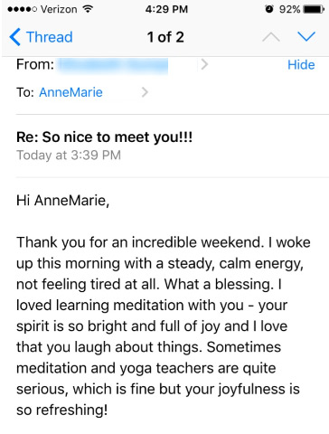Image resolution: width=329 pixels, height=434 pixels.
Task: Select the email subject line
Action: coord(104,137)
